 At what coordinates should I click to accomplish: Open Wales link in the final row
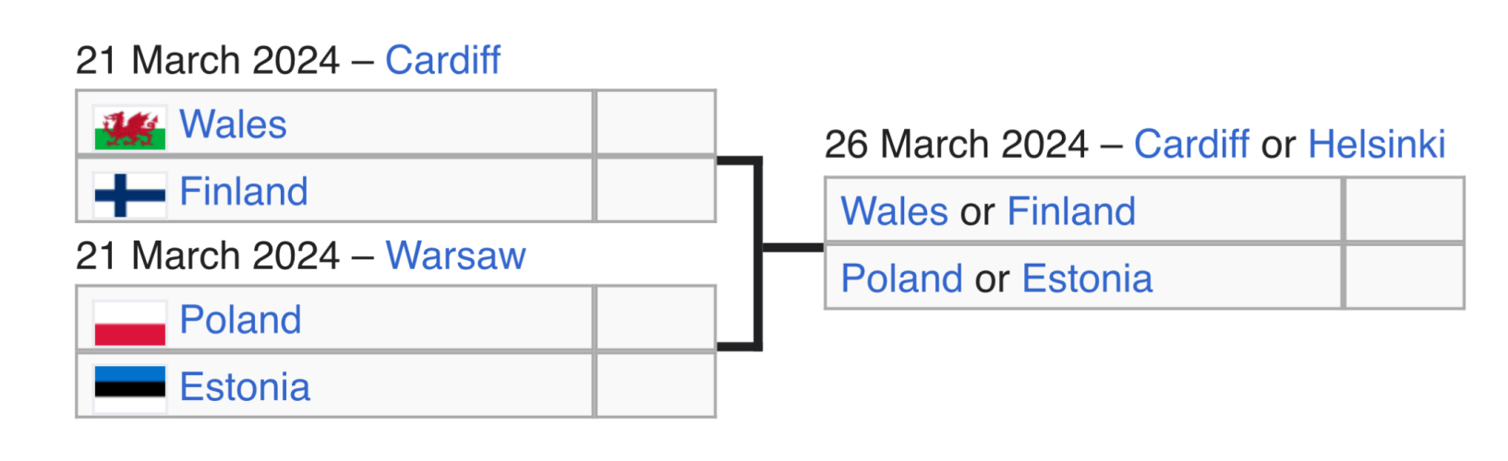tap(894, 211)
